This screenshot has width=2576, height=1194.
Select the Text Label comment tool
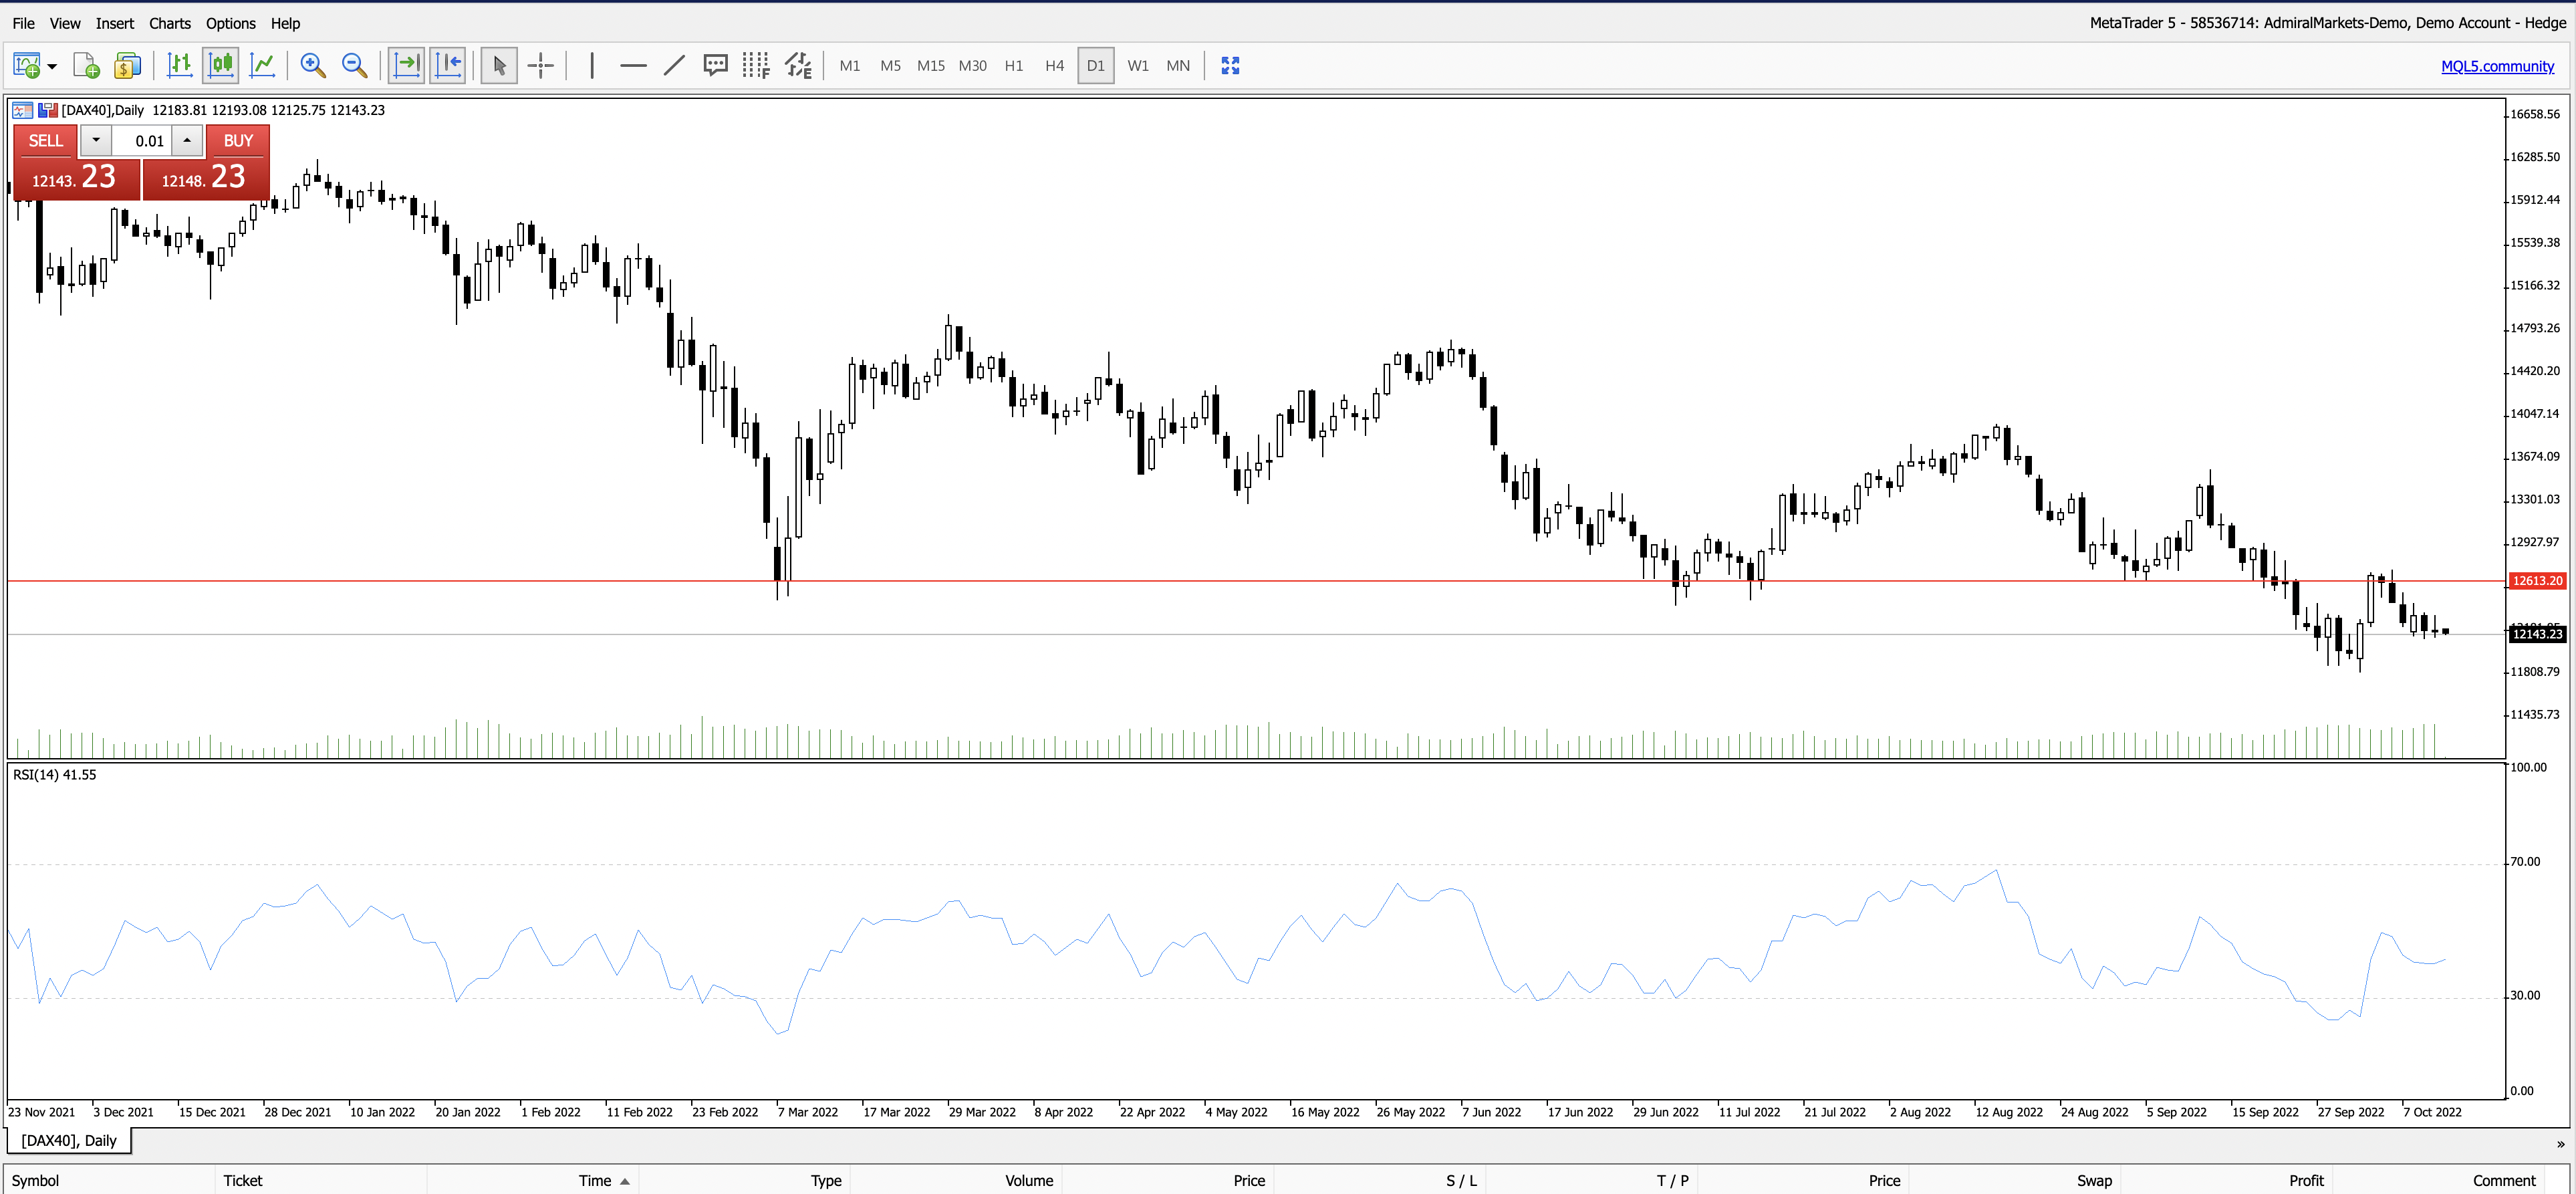[715, 66]
